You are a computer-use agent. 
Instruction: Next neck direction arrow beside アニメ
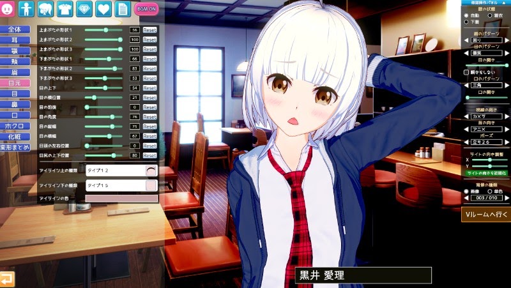click(507, 130)
